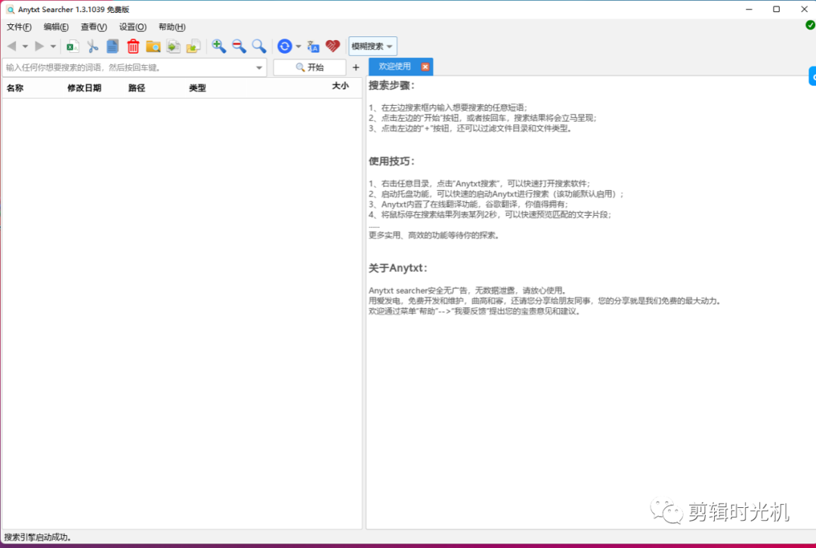Sort by the 大小 column header
This screenshot has height=548, width=816.
[340, 86]
